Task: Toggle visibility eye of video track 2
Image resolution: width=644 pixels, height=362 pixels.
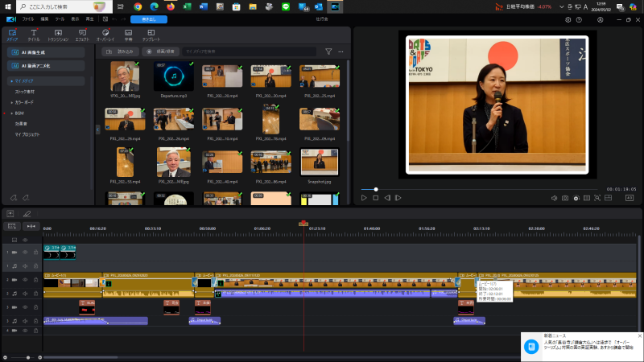Action: coord(25,280)
